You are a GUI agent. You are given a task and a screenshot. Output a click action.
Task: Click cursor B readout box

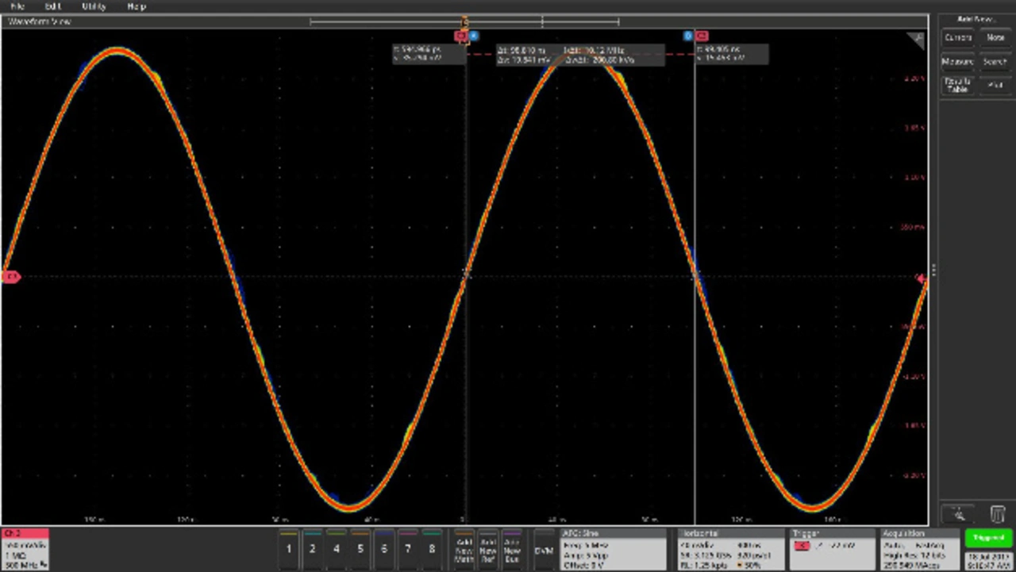pos(732,54)
